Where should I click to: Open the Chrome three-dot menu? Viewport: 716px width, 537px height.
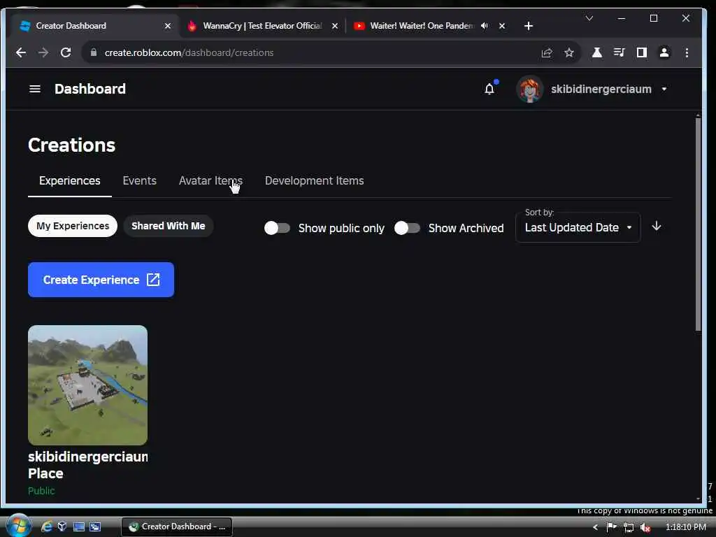point(687,52)
